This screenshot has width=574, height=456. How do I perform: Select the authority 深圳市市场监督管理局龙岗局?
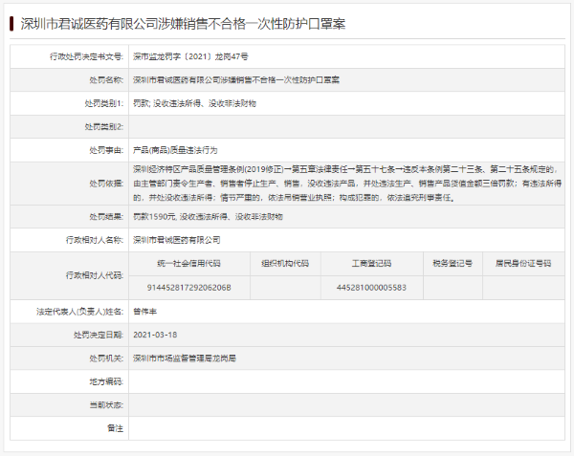[x=185, y=358]
